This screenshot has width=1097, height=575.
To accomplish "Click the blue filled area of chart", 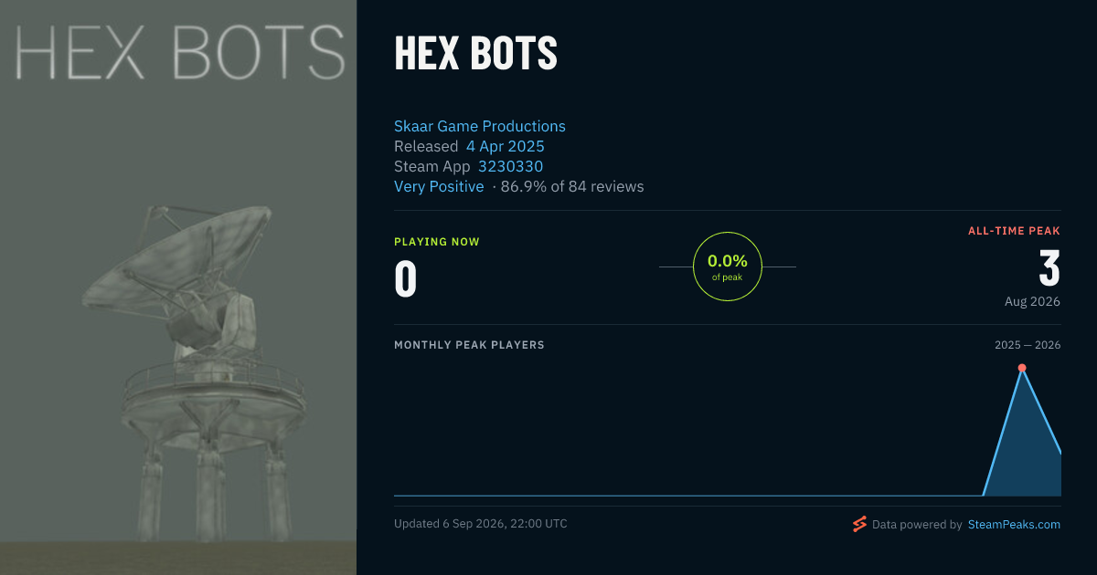I will coord(1024,456).
